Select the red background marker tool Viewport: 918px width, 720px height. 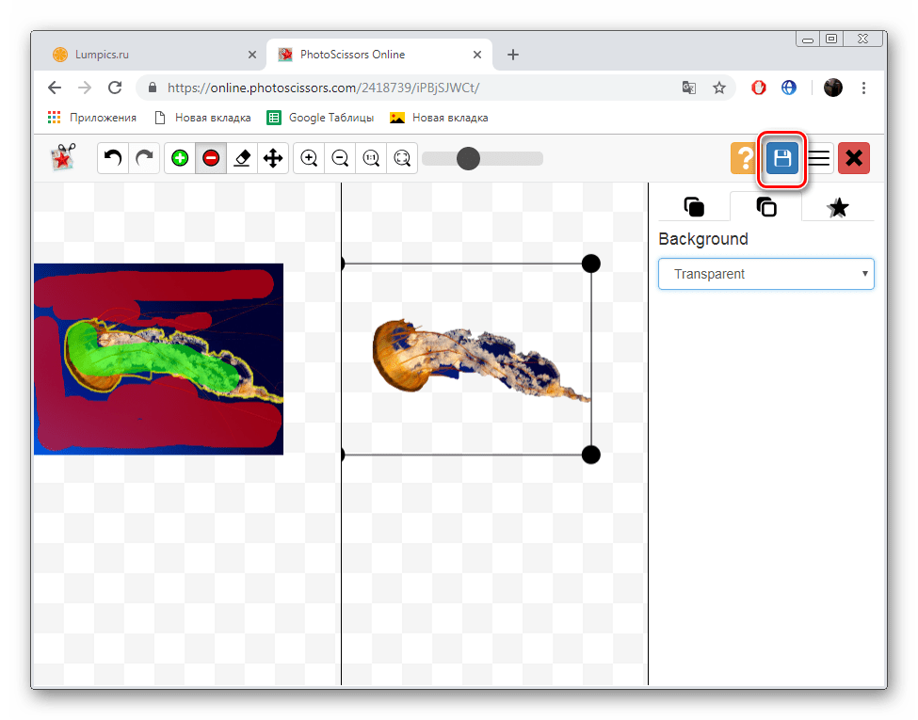click(x=211, y=158)
